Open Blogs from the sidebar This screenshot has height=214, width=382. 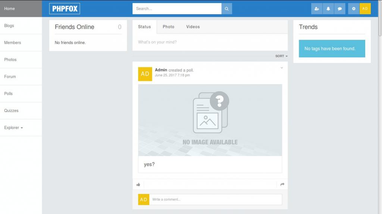(9, 26)
